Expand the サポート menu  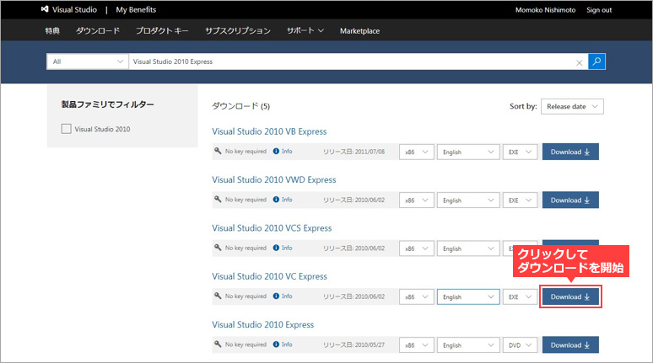pos(305,31)
